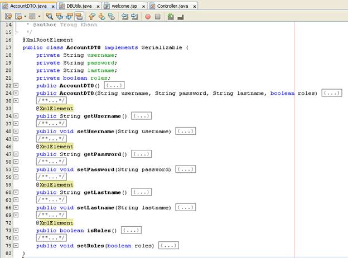Expand the constructor fold at line 24
The height and width of the screenshot is (258, 348).
tap(16, 93)
